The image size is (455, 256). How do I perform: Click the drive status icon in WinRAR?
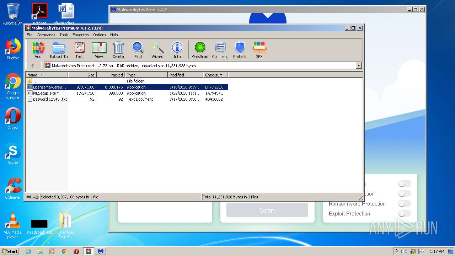pos(29,197)
